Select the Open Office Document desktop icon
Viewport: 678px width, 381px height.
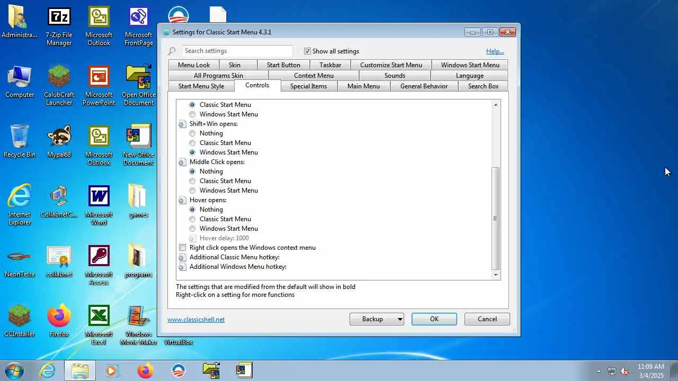(138, 86)
